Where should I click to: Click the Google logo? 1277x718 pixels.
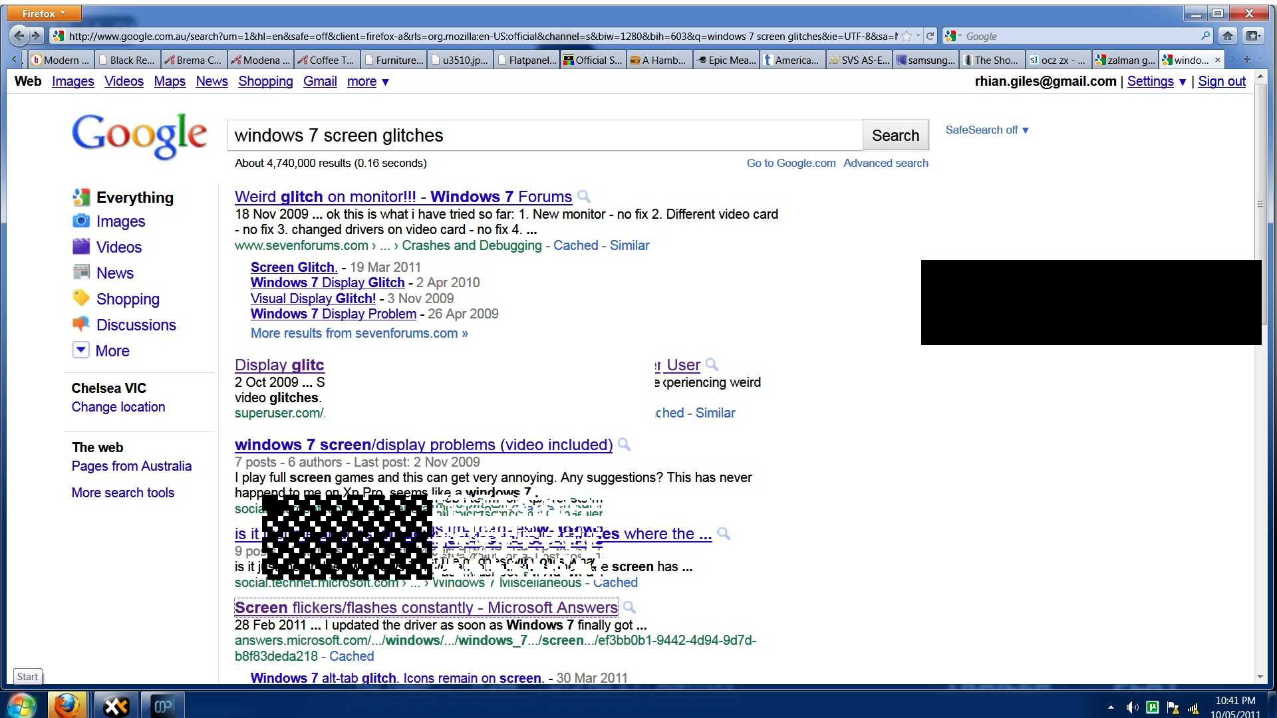point(140,136)
